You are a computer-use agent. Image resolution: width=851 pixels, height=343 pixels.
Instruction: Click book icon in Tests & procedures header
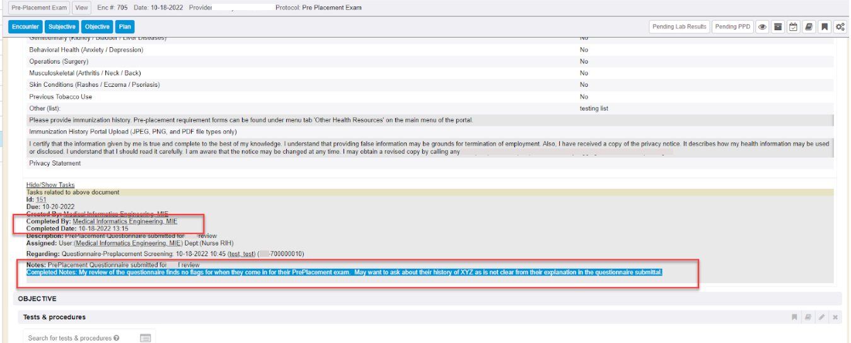[808, 317]
